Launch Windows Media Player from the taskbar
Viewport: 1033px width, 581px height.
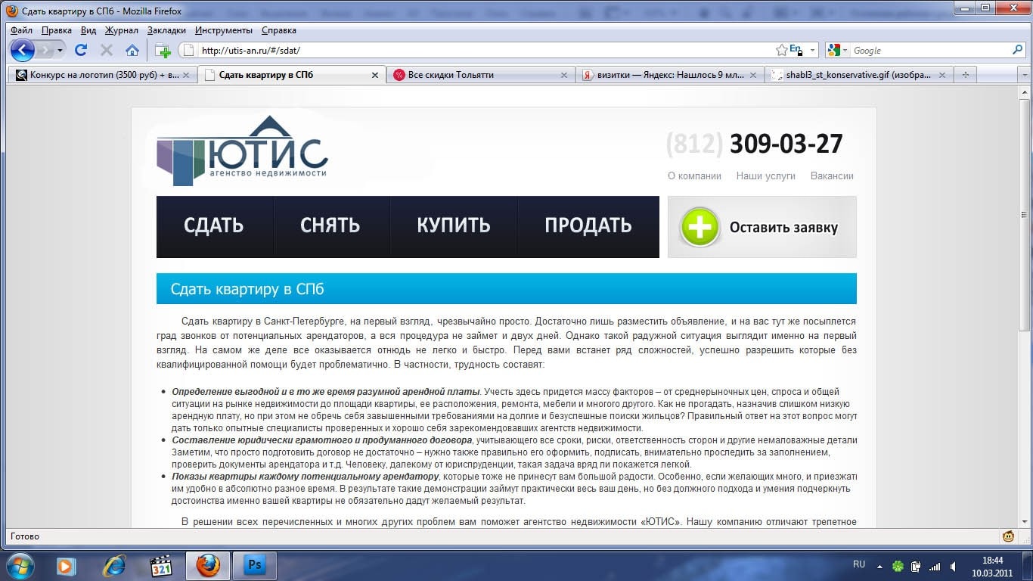tap(66, 566)
